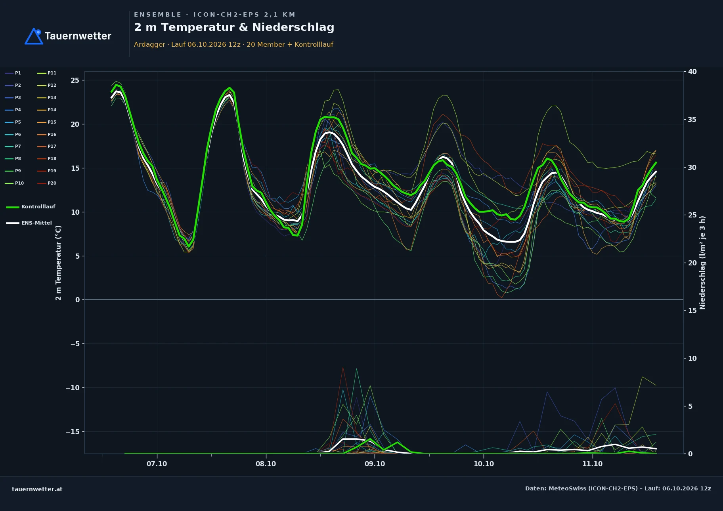Click the Ardagger run info subtitle
Image resolution: width=723 pixels, height=511 pixels.
click(x=233, y=44)
